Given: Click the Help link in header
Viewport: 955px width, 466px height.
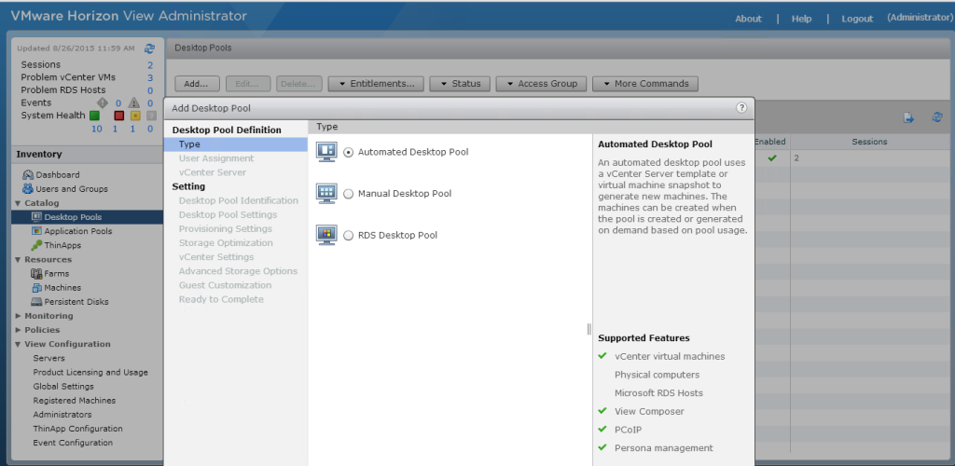Looking at the screenshot, I should [801, 19].
